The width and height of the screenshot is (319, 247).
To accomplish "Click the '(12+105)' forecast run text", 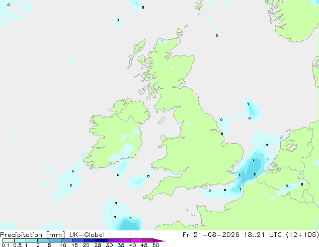I will (x=302, y=235).
